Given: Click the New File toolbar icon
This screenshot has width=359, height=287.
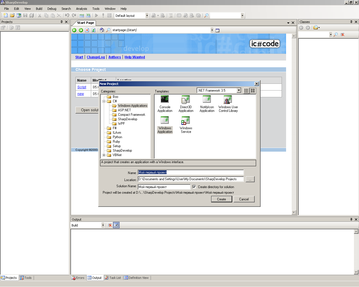Looking at the screenshot, I should [6, 15].
